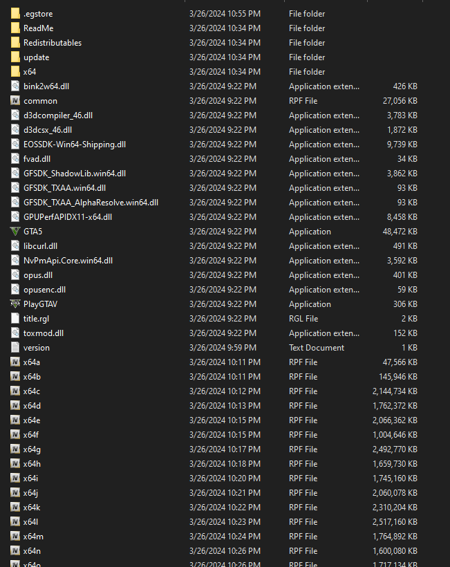The height and width of the screenshot is (567, 450).
Task: Click the x64n file name
Action: click(x=32, y=550)
